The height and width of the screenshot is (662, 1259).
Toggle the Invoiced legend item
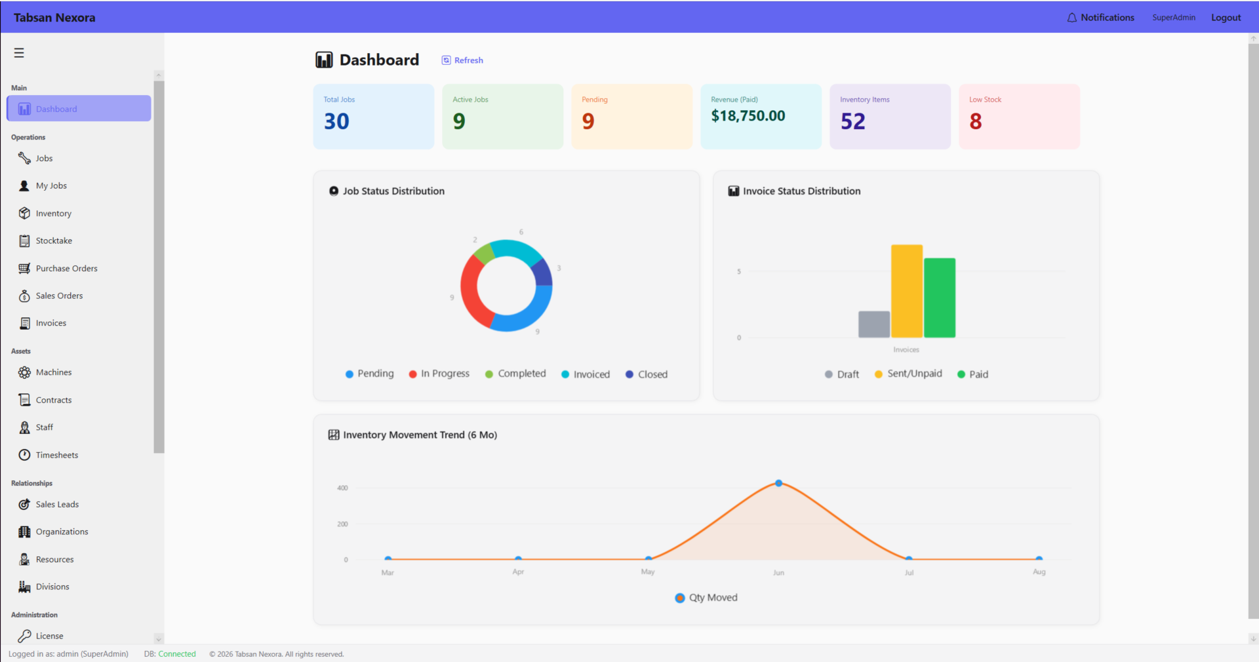click(586, 374)
